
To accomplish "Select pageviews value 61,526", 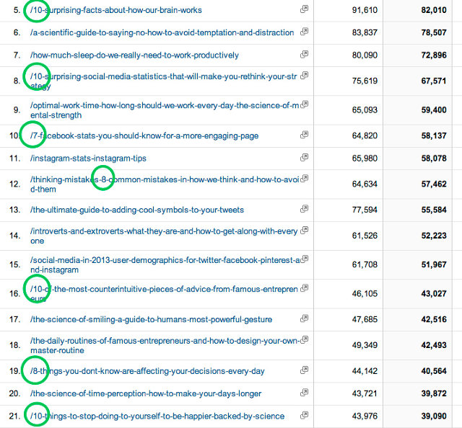I will click(x=365, y=236).
